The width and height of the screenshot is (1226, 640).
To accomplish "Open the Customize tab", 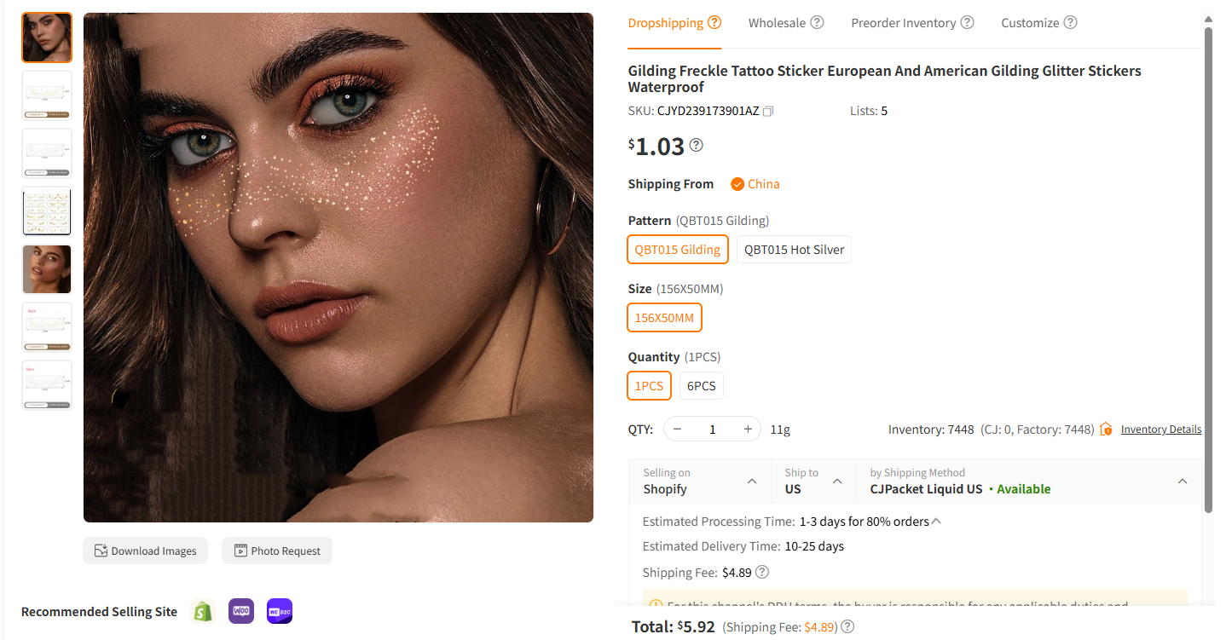I will click(1029, 23).
